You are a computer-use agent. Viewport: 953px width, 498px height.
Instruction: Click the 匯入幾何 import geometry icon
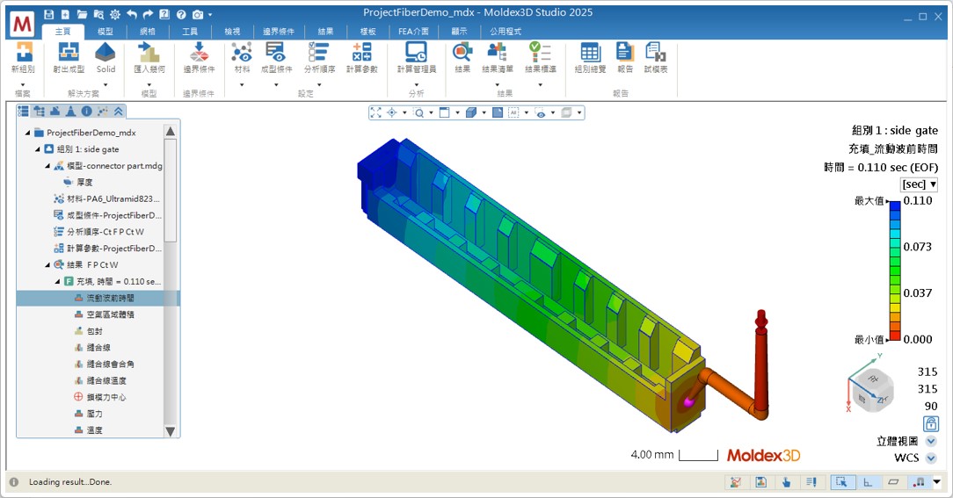coord(149,58)
